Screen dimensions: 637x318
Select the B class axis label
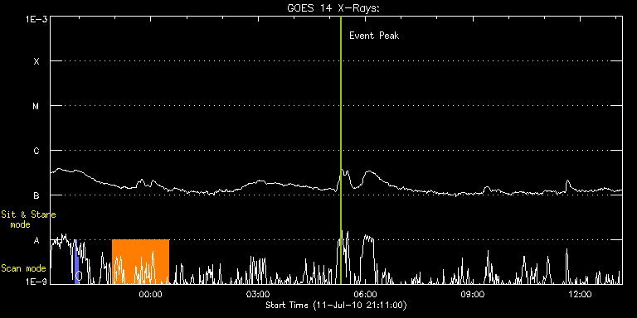pyautogui.click(x=36, y=195)
